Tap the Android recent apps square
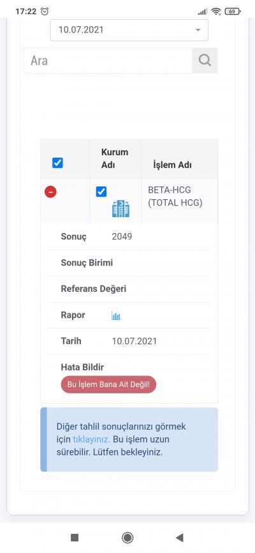 (75, 538)
